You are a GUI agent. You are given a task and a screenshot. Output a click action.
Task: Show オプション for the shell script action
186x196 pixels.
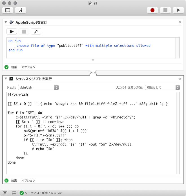tap(28, 180)
